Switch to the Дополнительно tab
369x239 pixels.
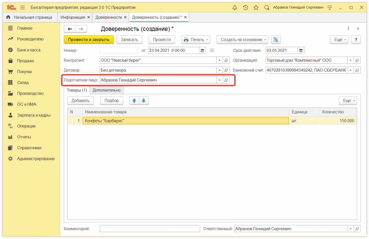(x=106, y=90)
